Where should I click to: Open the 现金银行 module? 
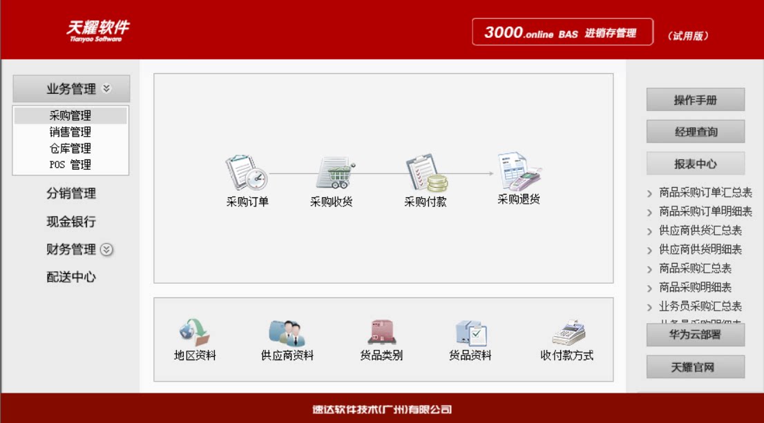point(71,222)
